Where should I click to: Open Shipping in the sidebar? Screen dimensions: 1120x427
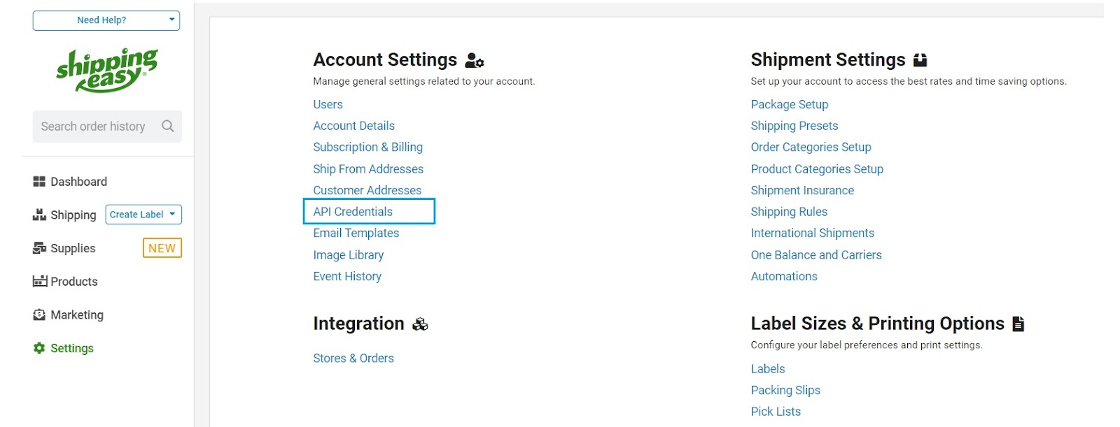(73, 215)
